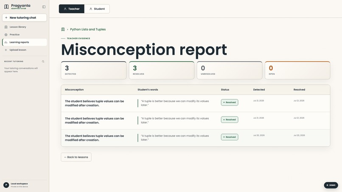
Task: Go back to lessons
Action: tap(76, 157)
